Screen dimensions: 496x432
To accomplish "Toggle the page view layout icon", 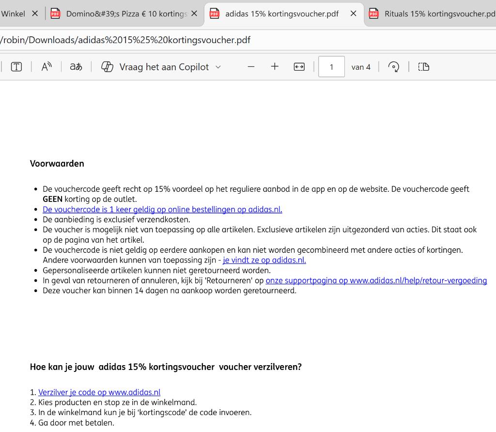I will [x=423, y=67].
